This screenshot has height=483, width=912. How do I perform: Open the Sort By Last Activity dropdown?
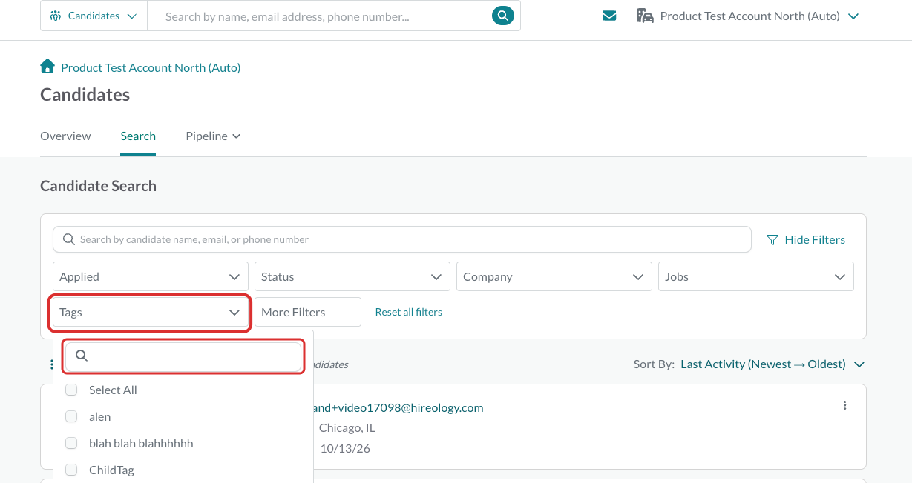click(772, 364)
